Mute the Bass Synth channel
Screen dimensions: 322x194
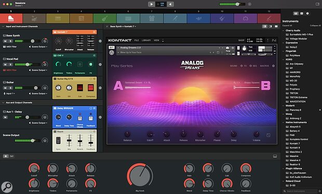pos(5,41)
